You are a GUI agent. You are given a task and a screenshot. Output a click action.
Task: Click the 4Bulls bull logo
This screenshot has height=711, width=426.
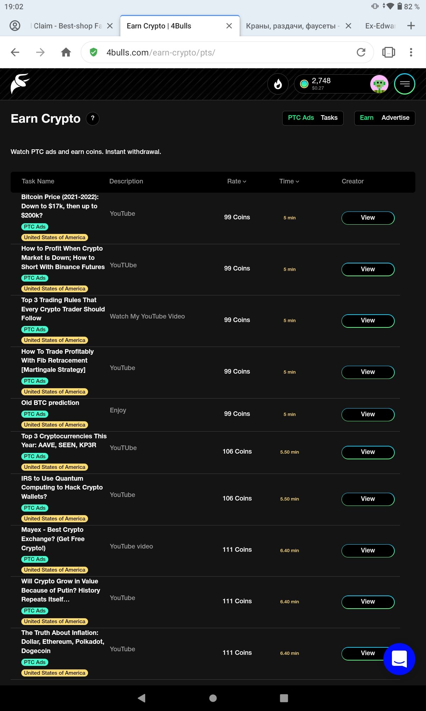point(20,84)
